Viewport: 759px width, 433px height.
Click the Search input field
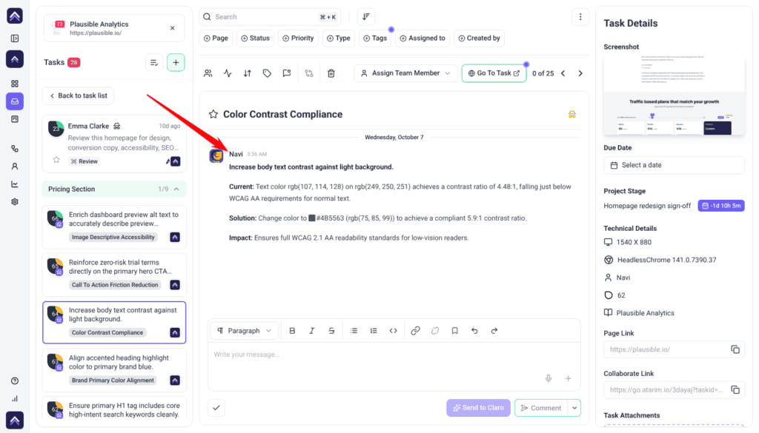pos(270,17)
